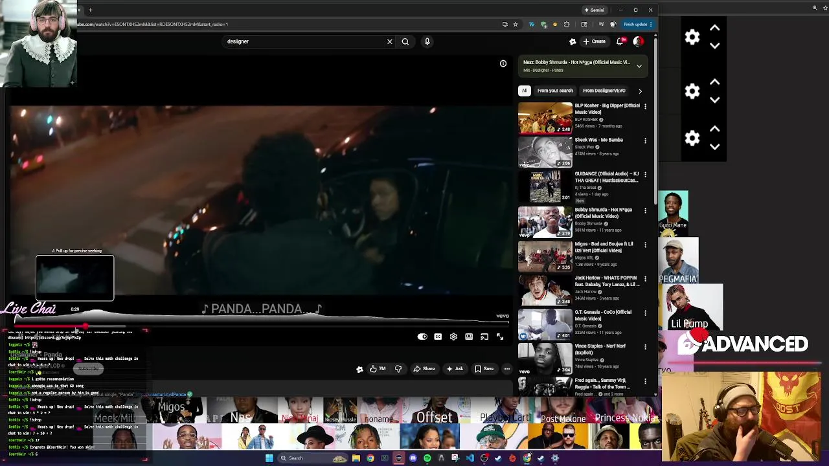Viewport: 829px width, 466px height.
Task: Select the All filter chip
Action: [x=525, y=91]
